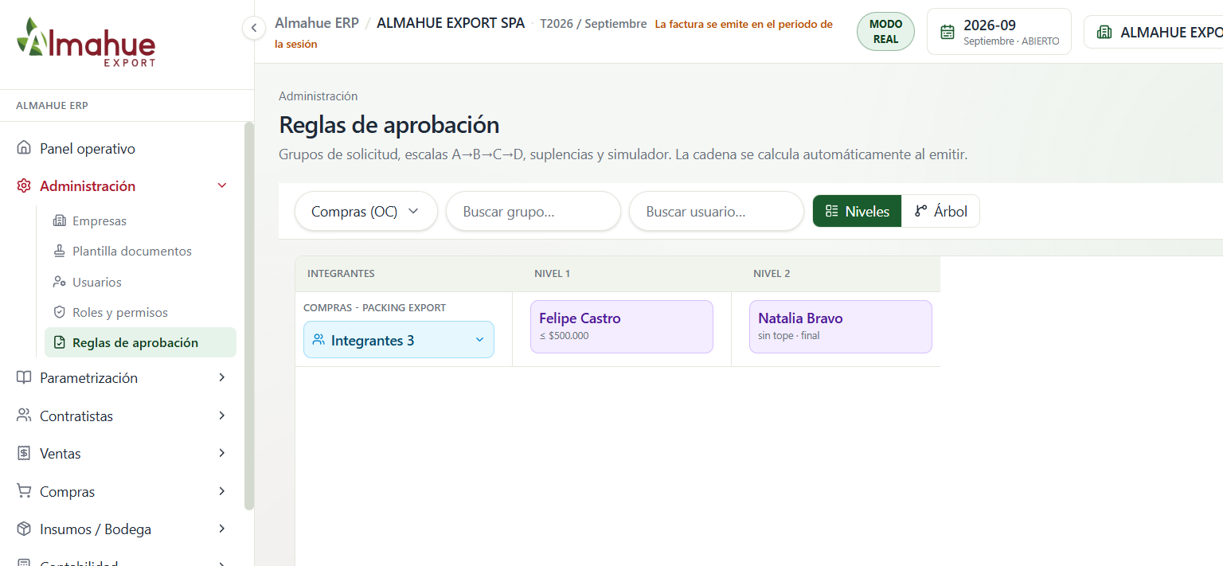Click the Contratistas people icon
This screenshot has height=566, width=1223.
click(24, 416)
